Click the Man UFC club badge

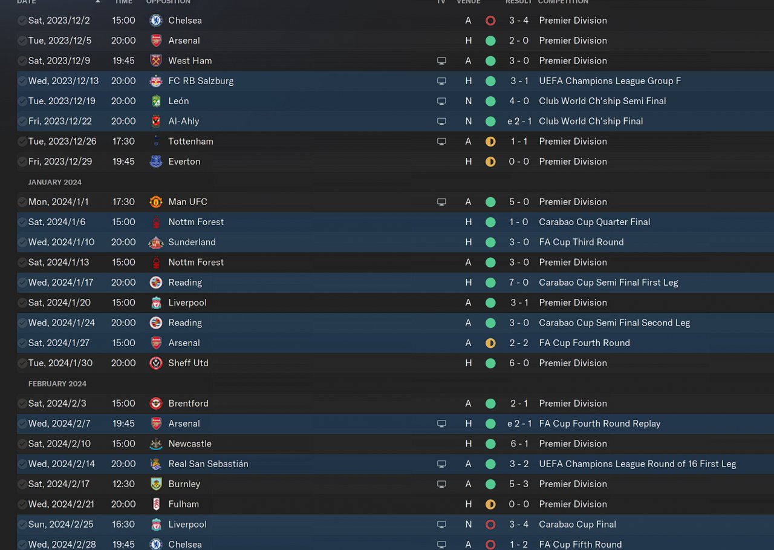[x=155, y=202]
